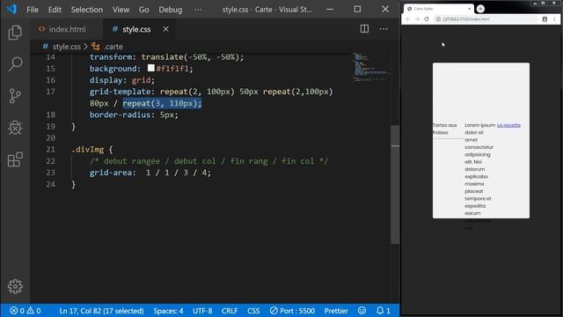
Task: Click browser back arrow
Action: [407, 19]
